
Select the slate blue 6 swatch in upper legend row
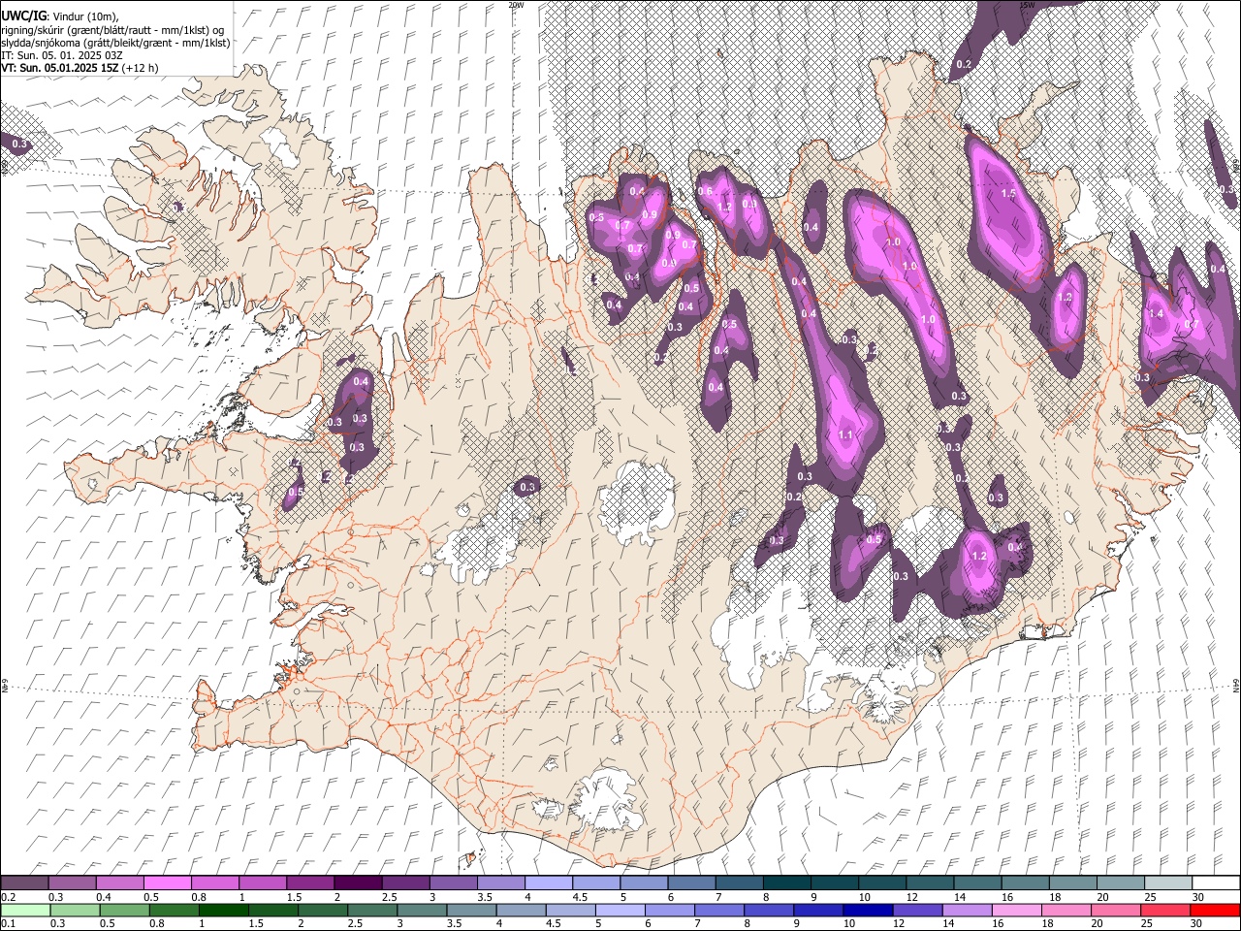[689, 883]
